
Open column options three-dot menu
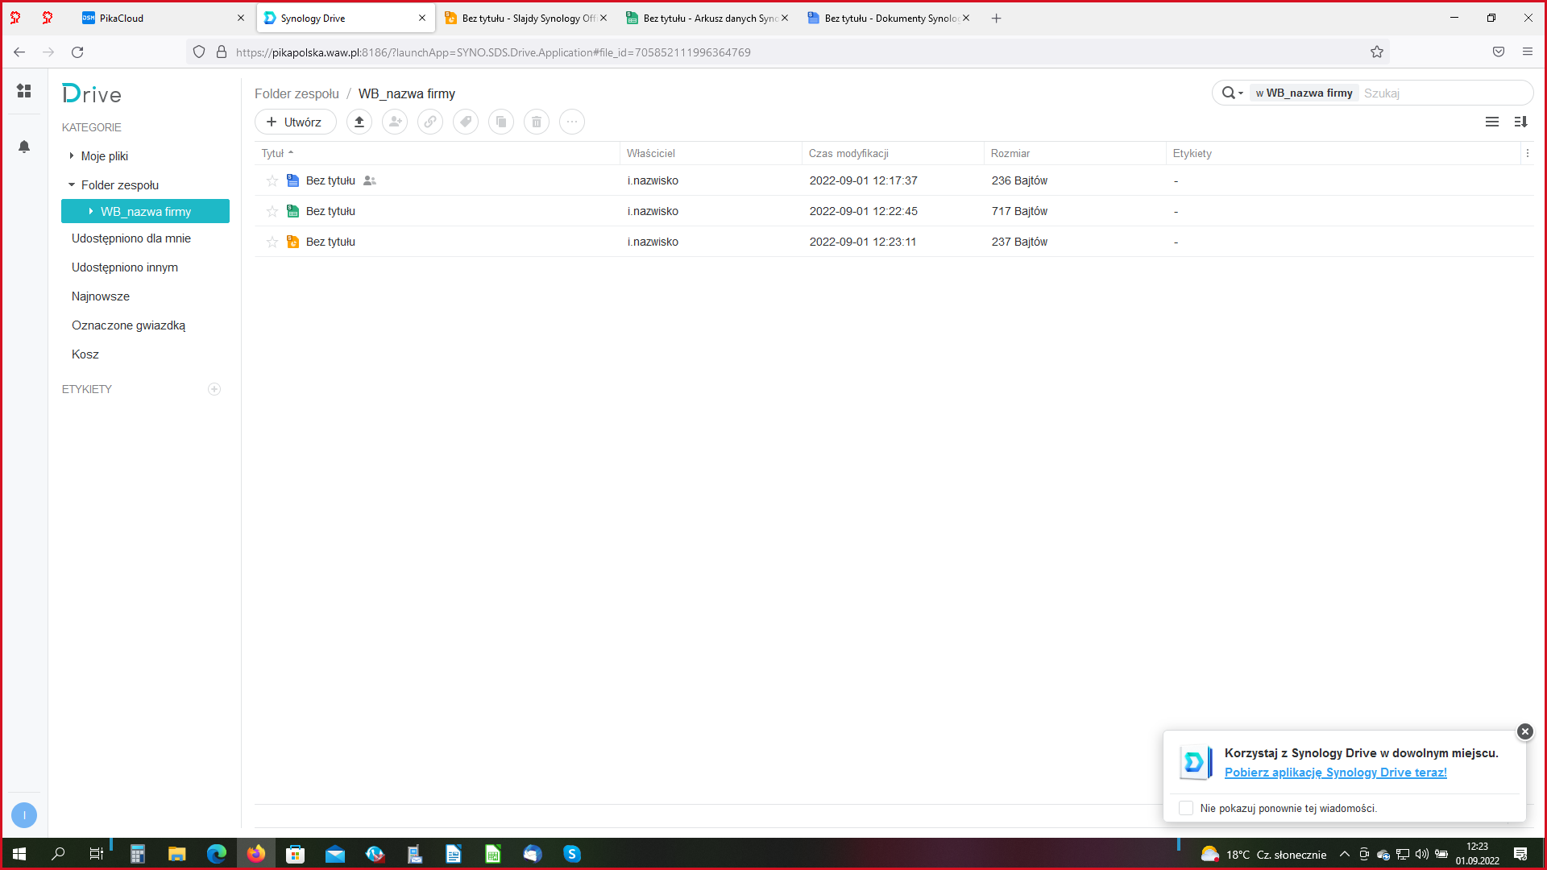[1528, 153]
